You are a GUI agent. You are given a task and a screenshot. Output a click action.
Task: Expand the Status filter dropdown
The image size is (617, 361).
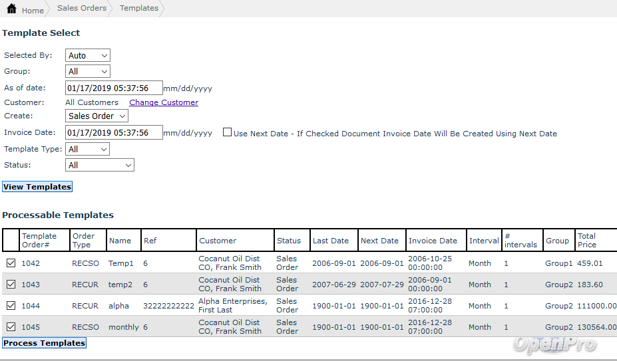(99, 166)
